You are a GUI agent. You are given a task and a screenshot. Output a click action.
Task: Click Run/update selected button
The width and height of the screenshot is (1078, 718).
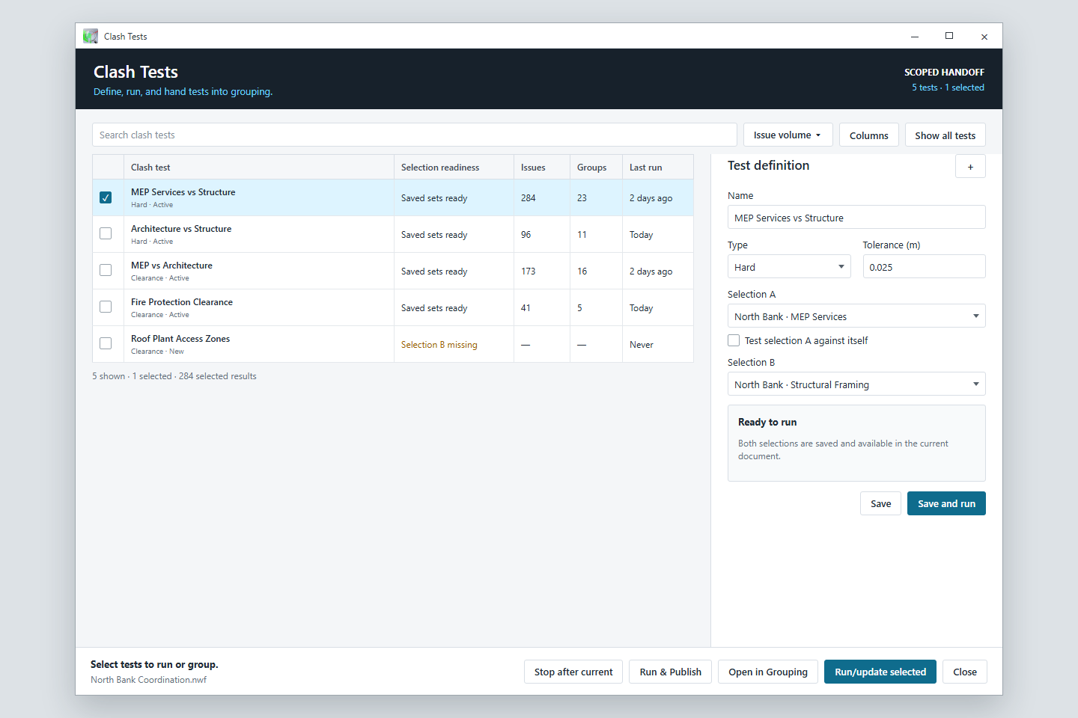click(x=880, y=672)
